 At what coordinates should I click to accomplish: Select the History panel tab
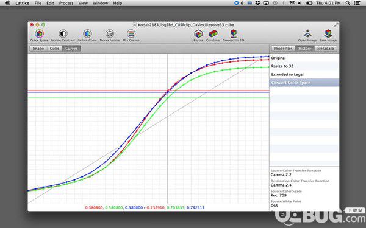[305, 49]
